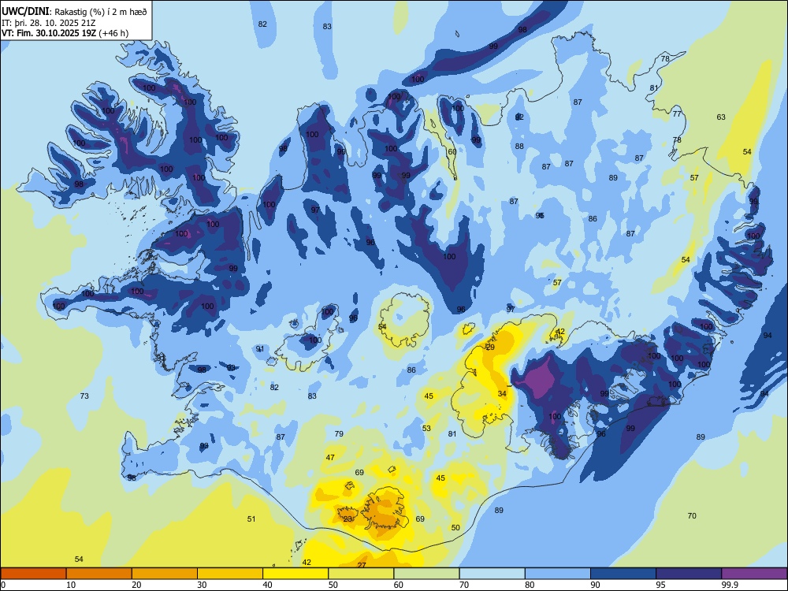Click the 'VT: Fim. 30.10.2025 19Z (+46 h)' line
The width and height of the screenshot is (788, 591).
pyautogui.click(x=65, y=33)
